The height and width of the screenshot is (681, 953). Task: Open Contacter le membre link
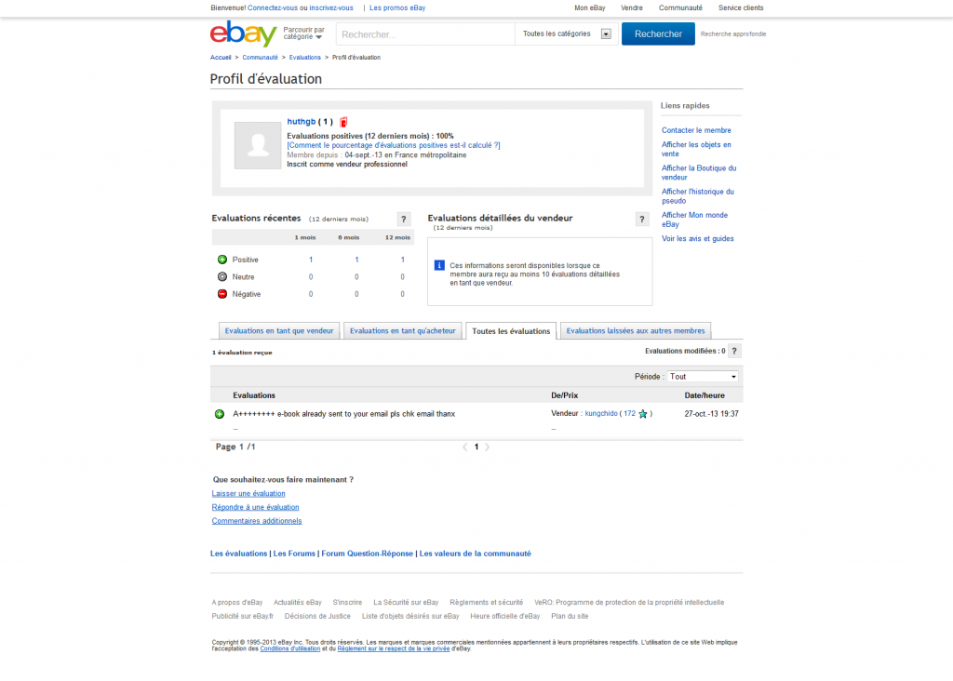point(696,130)
